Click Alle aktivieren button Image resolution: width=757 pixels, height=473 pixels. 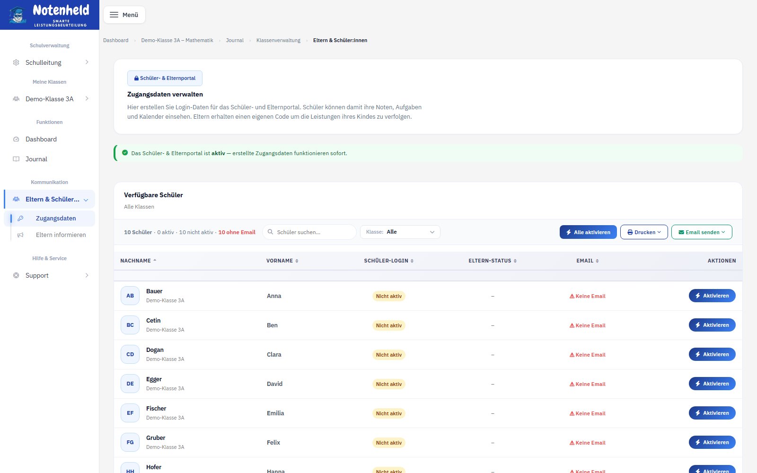[588, 232]
